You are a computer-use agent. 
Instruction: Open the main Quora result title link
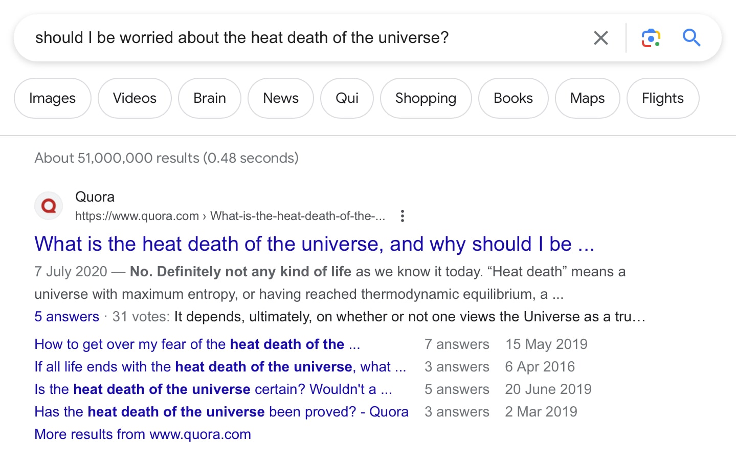[x=314, y=244]
